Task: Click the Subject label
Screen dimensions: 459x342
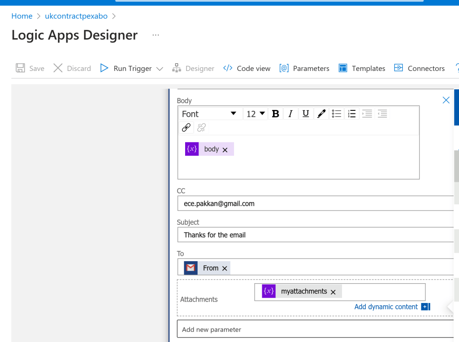Action: pos(188,222)
